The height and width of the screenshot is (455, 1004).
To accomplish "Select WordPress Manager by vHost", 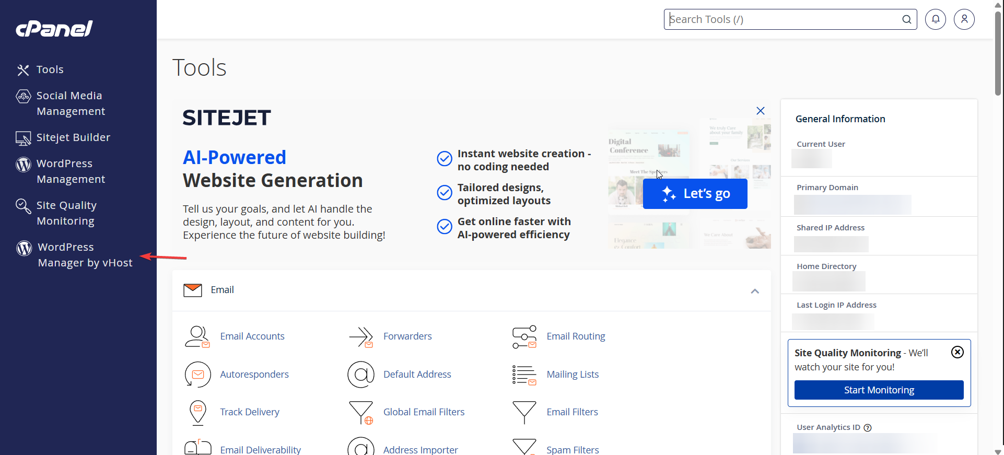I will [85, 255].
